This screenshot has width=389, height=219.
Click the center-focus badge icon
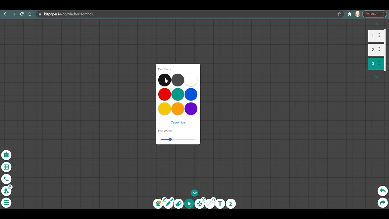pyautogui.click(x=203, y=200)
